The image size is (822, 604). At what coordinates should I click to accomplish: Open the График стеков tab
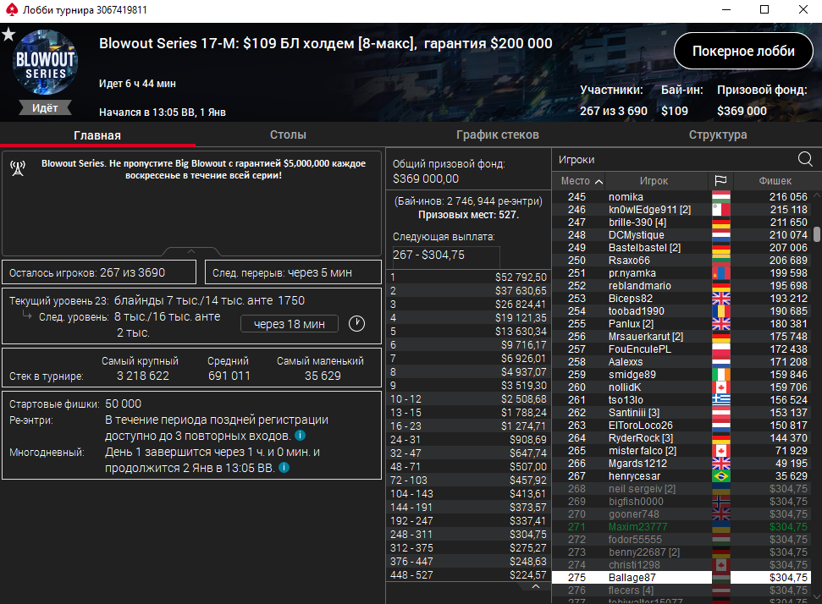(x=498, y=135)
